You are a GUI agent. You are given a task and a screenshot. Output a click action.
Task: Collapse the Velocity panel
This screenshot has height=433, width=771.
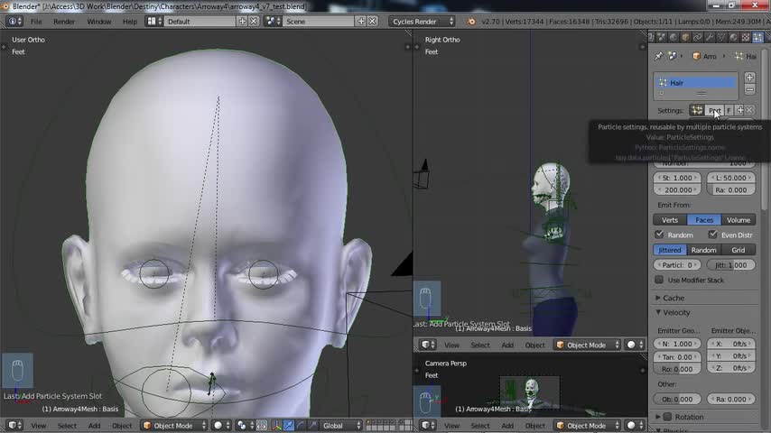[676, 312]
